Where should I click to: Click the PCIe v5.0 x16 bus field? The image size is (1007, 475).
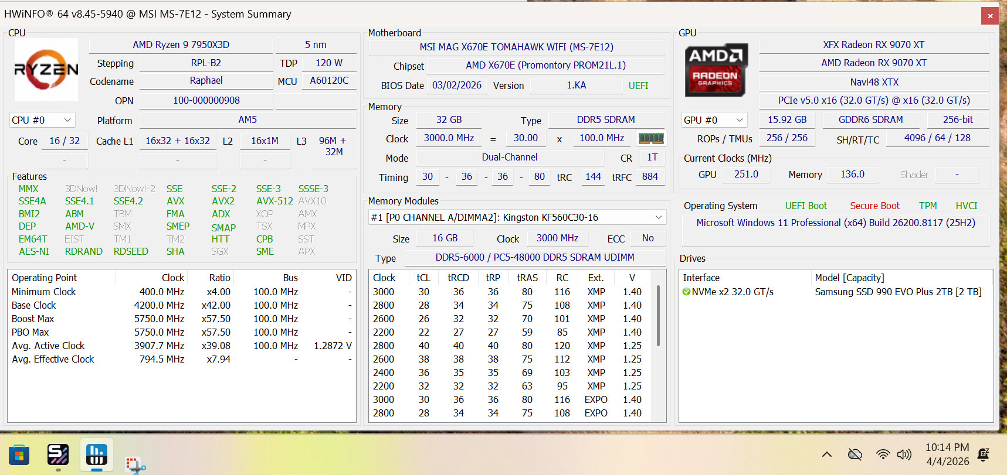click(874, 101)
